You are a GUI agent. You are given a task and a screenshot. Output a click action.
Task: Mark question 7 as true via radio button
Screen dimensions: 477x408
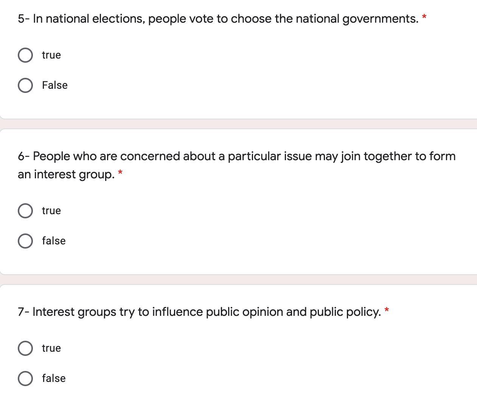[x=25, y=348]
